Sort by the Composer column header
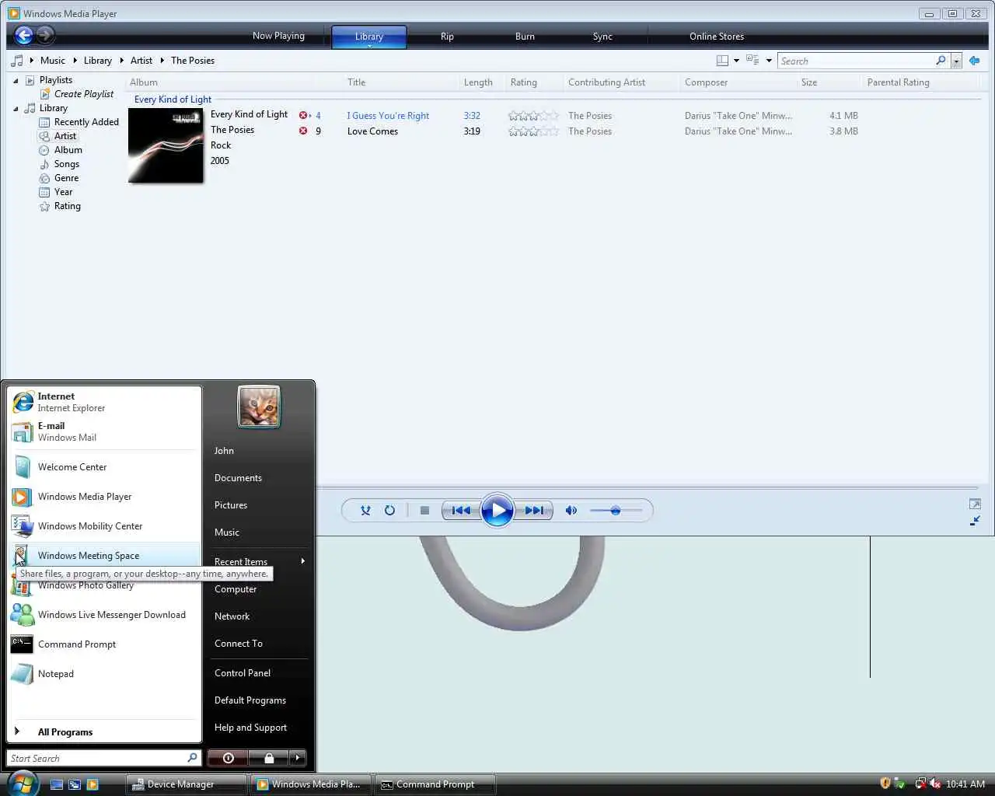Image resolution: width=995 pixels, height=796 pixels. coord(706,82)
